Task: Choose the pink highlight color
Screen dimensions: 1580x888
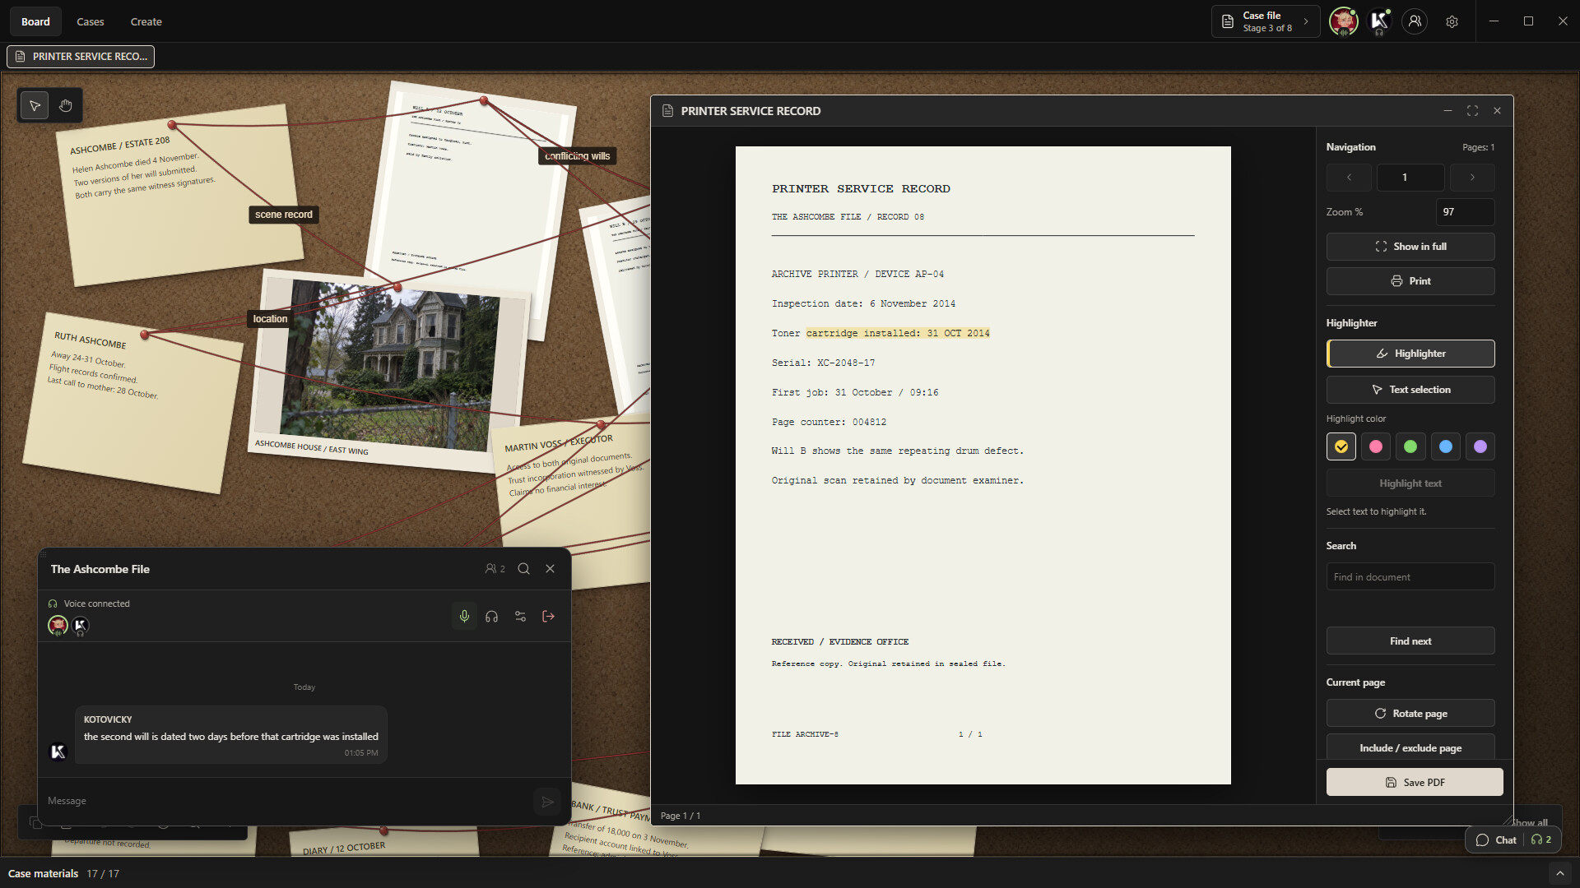Action: point(1376,446)
